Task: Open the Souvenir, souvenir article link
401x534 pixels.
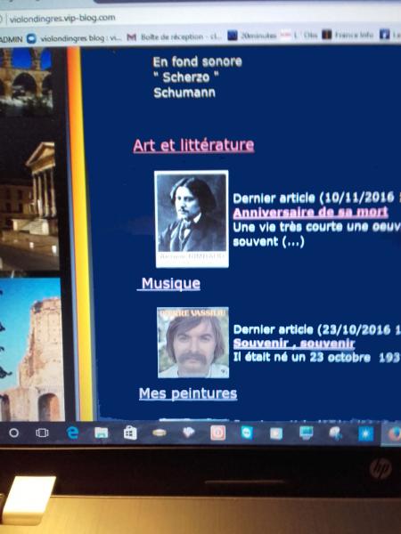Action: pyautogui.click(x=294, y=344)
